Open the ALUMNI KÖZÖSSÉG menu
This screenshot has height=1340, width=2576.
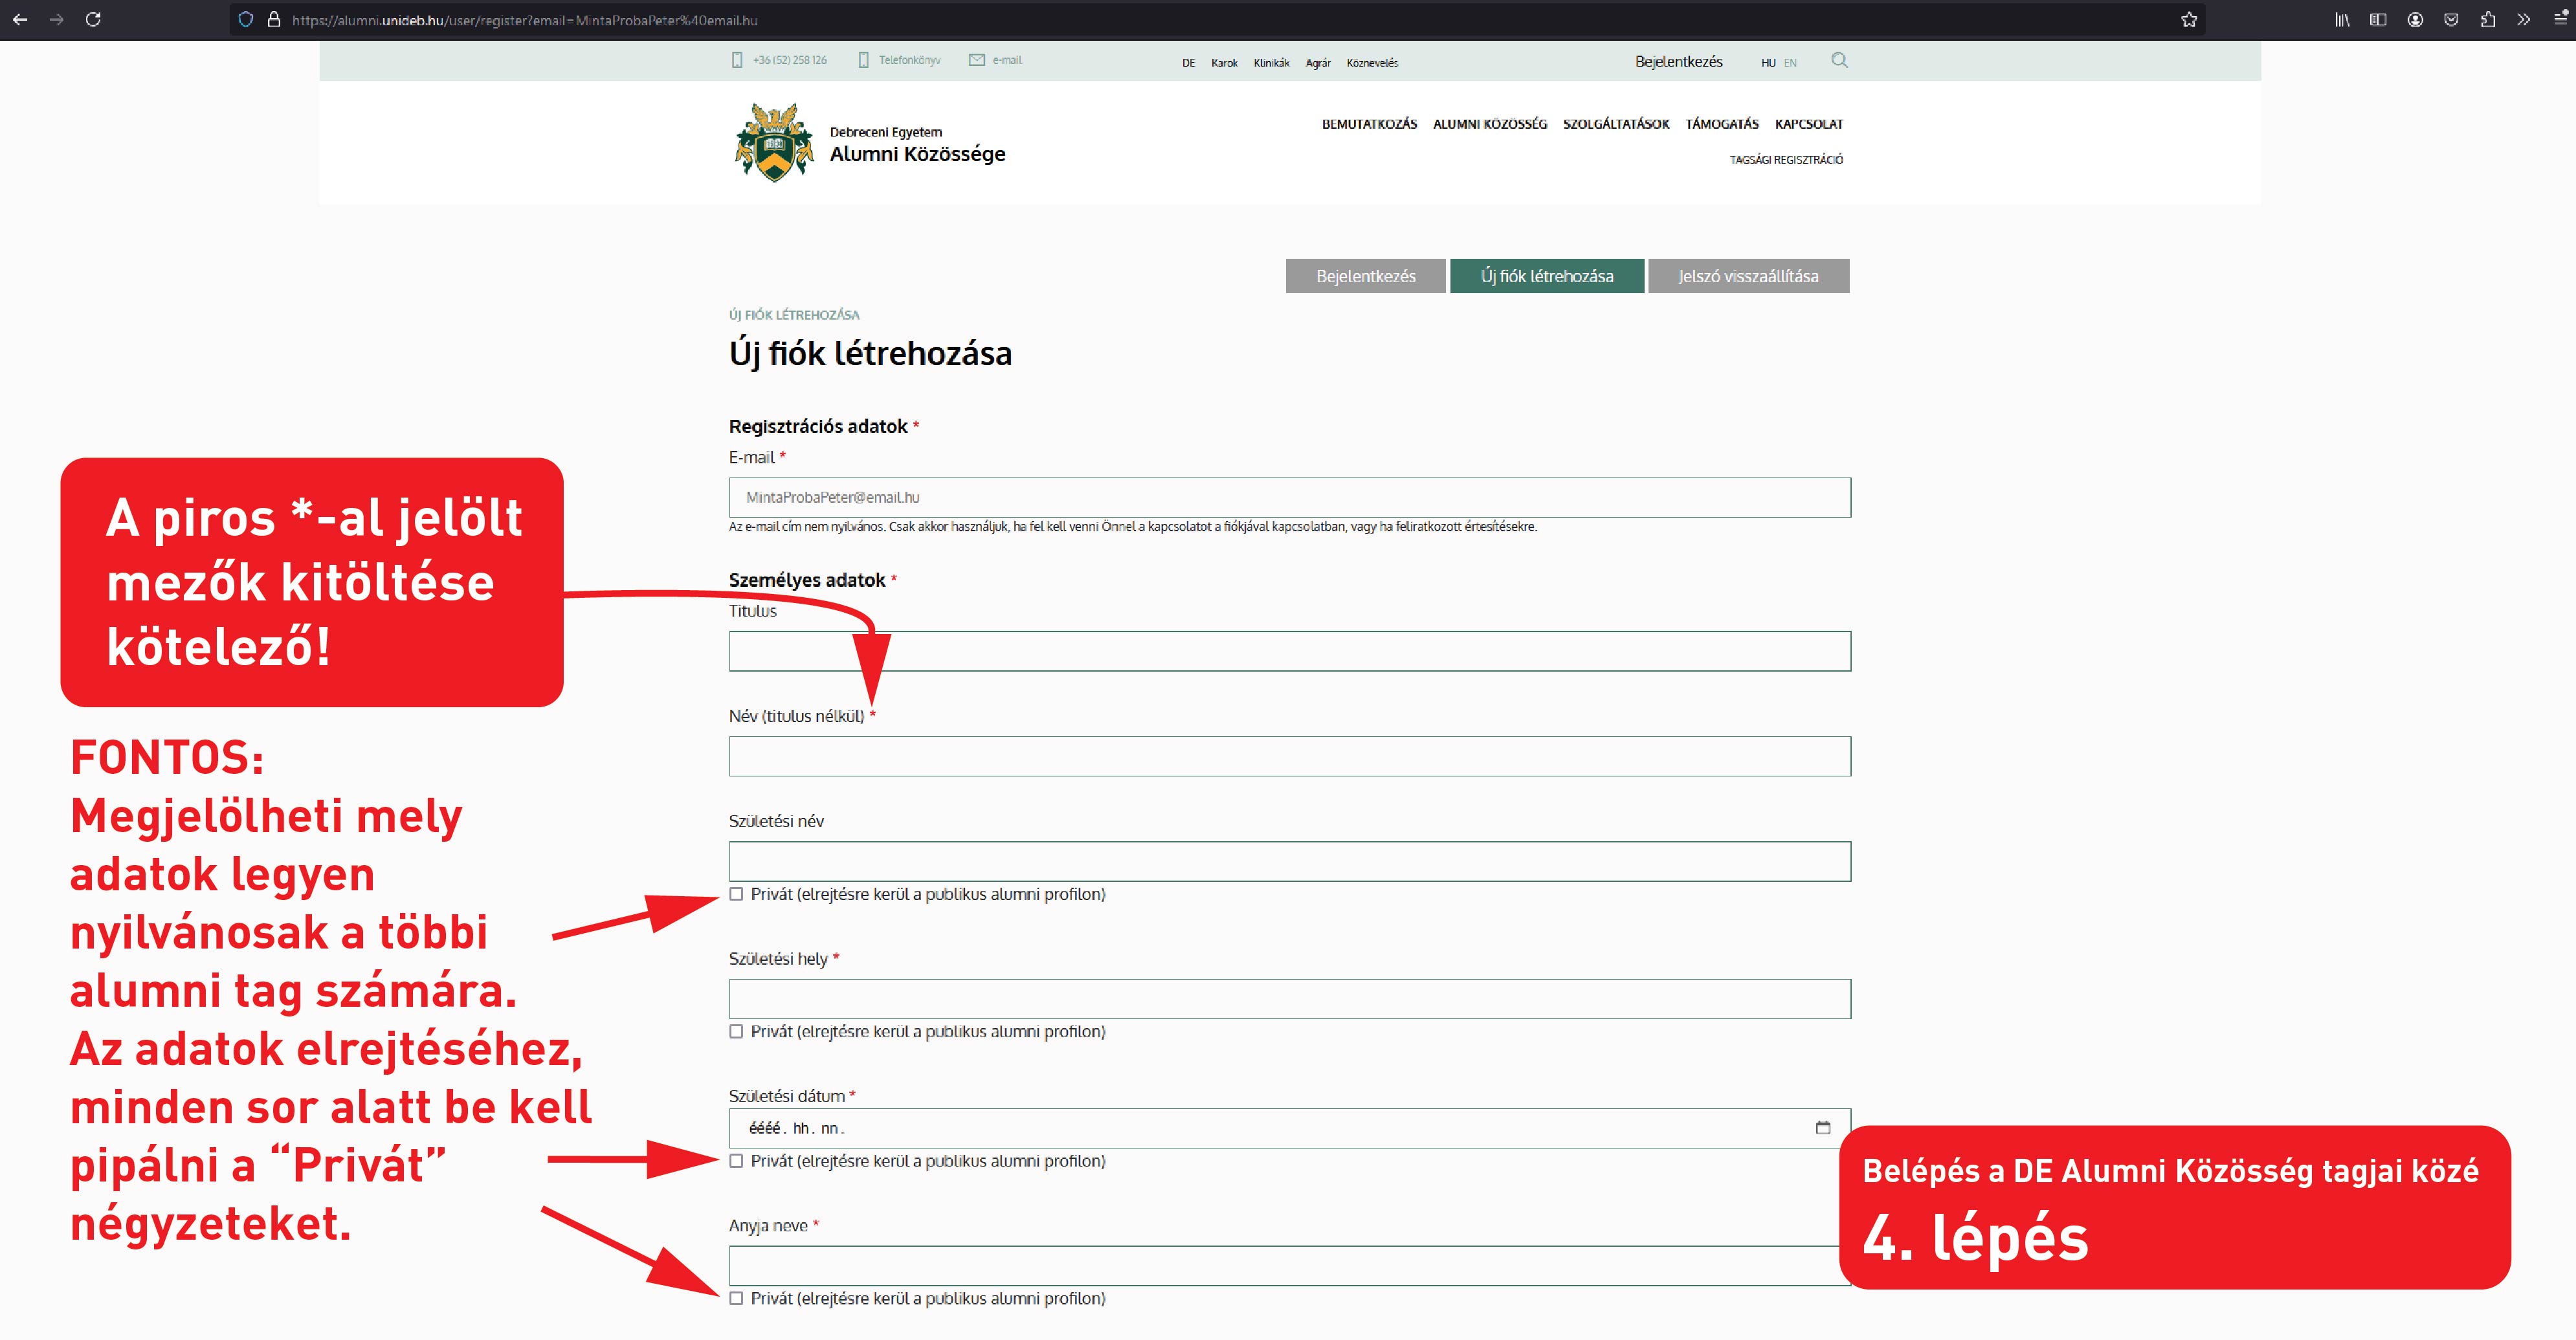(x=1490, y=124)
